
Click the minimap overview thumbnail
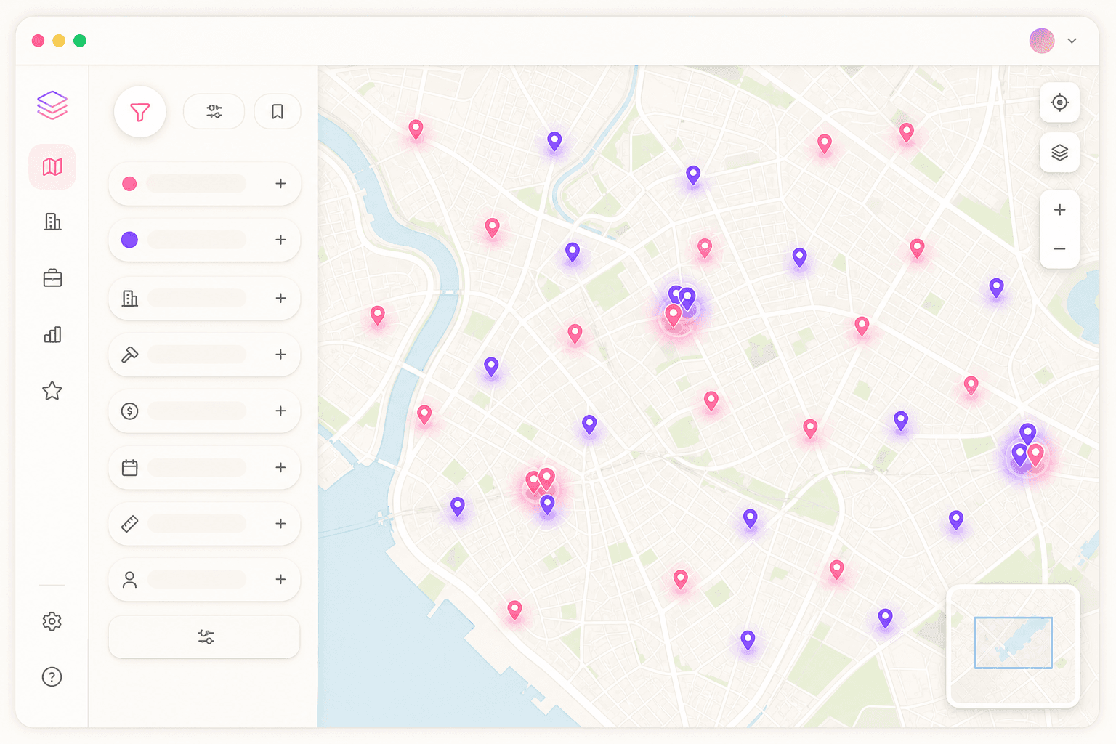(x=1013, y=646)
